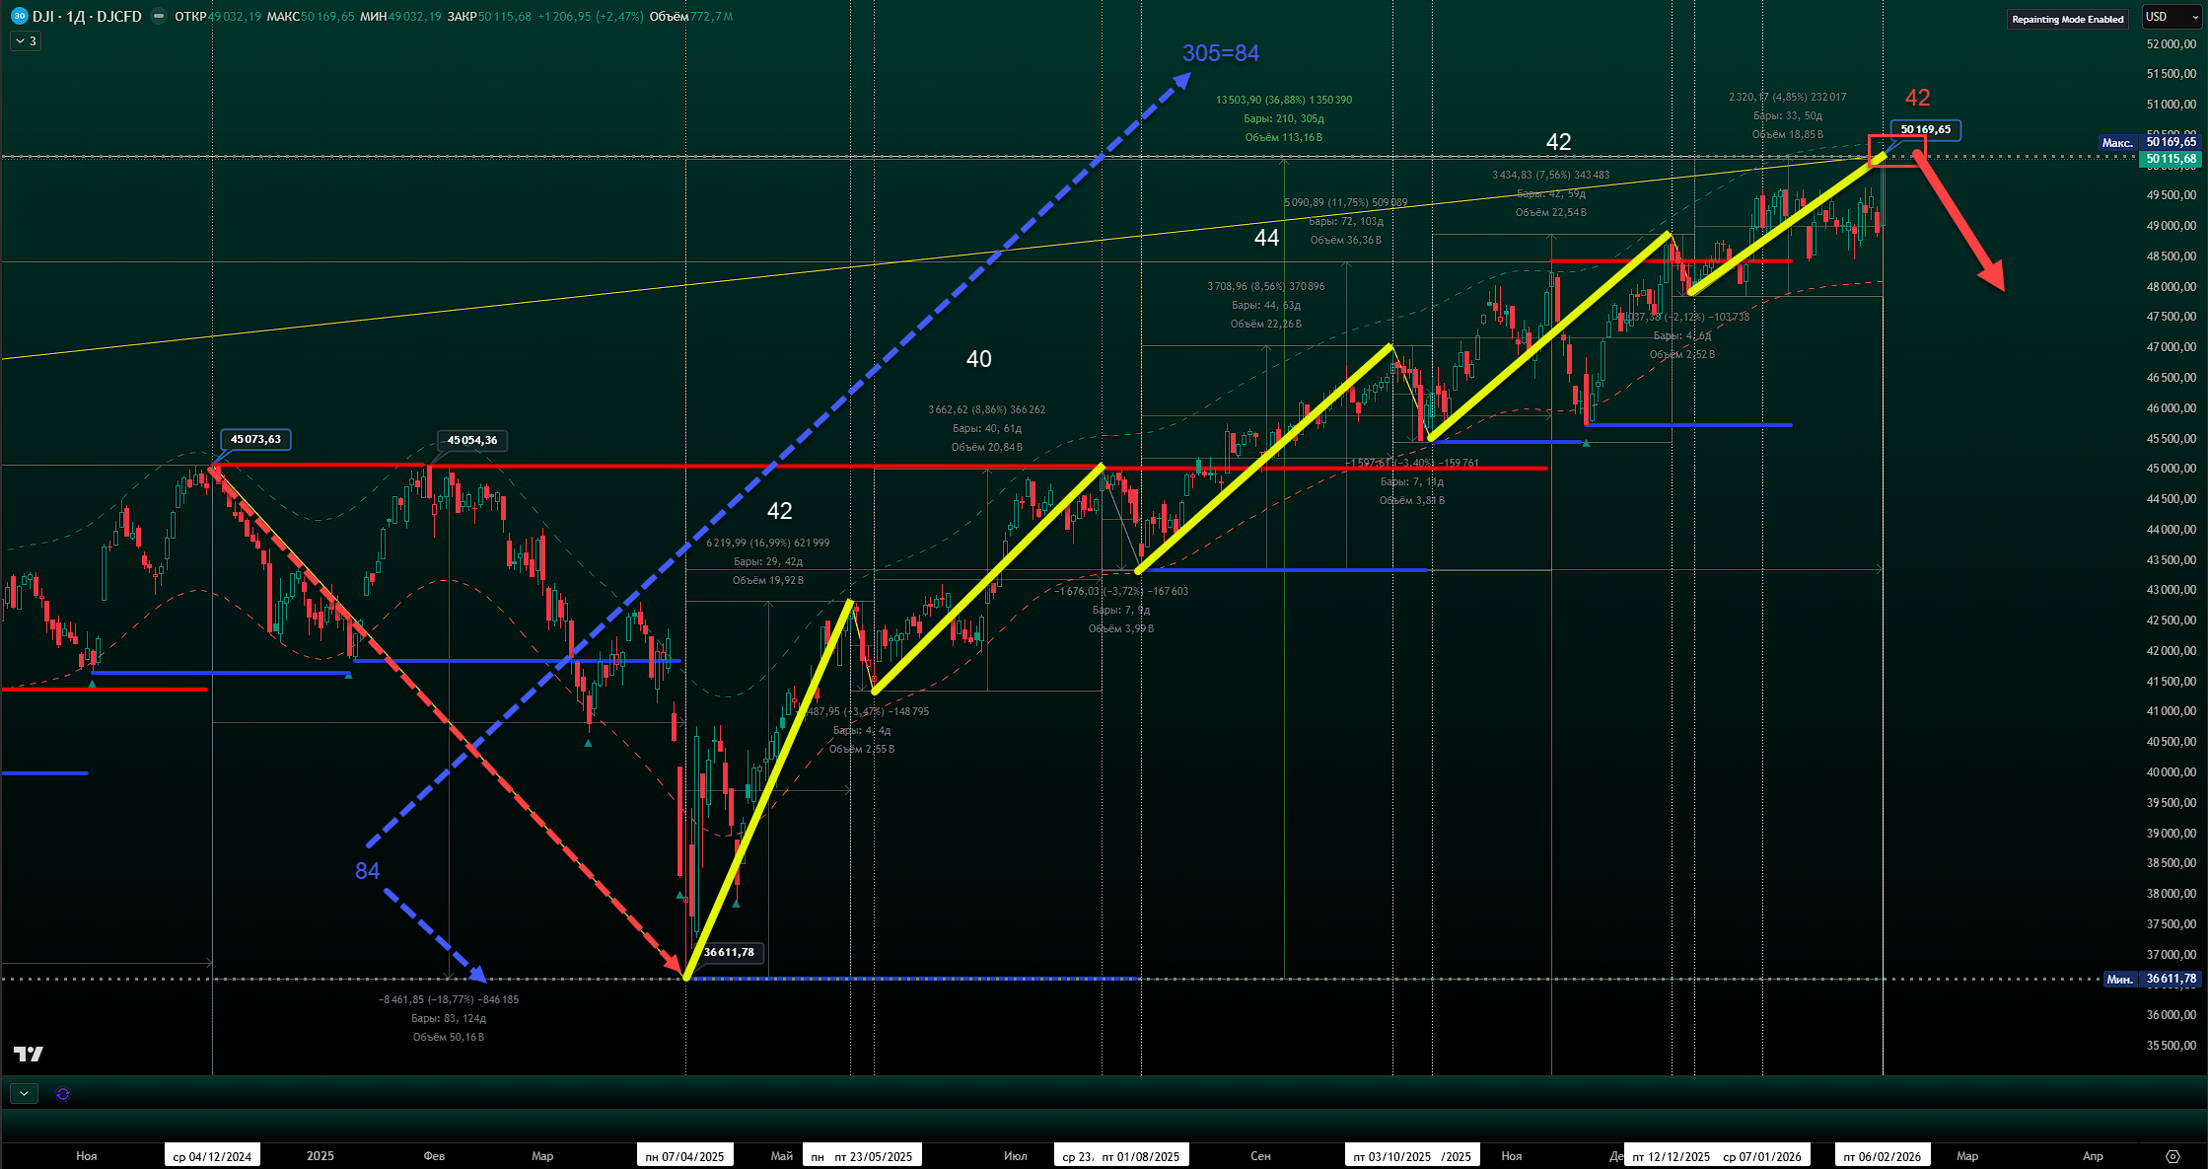Collapse the indicator legend showing 3
Screen dimensions: 2208x1169
tap(26, 41)
